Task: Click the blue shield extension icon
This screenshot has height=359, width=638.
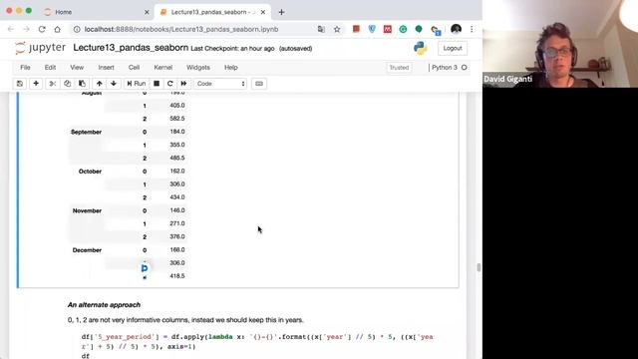Action: (372, 29)
